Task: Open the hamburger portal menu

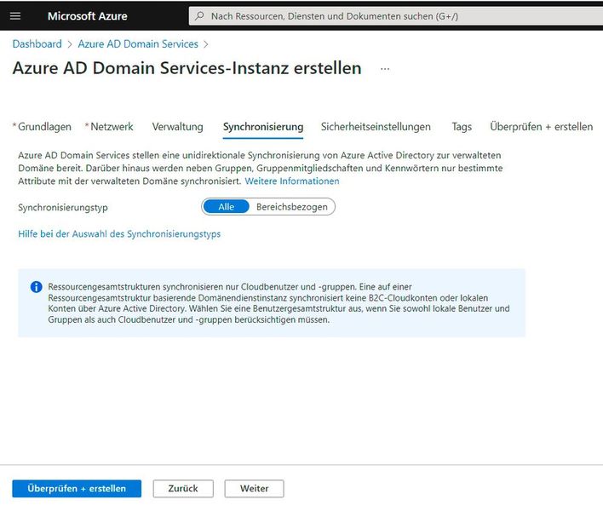Action: point(15,16)
